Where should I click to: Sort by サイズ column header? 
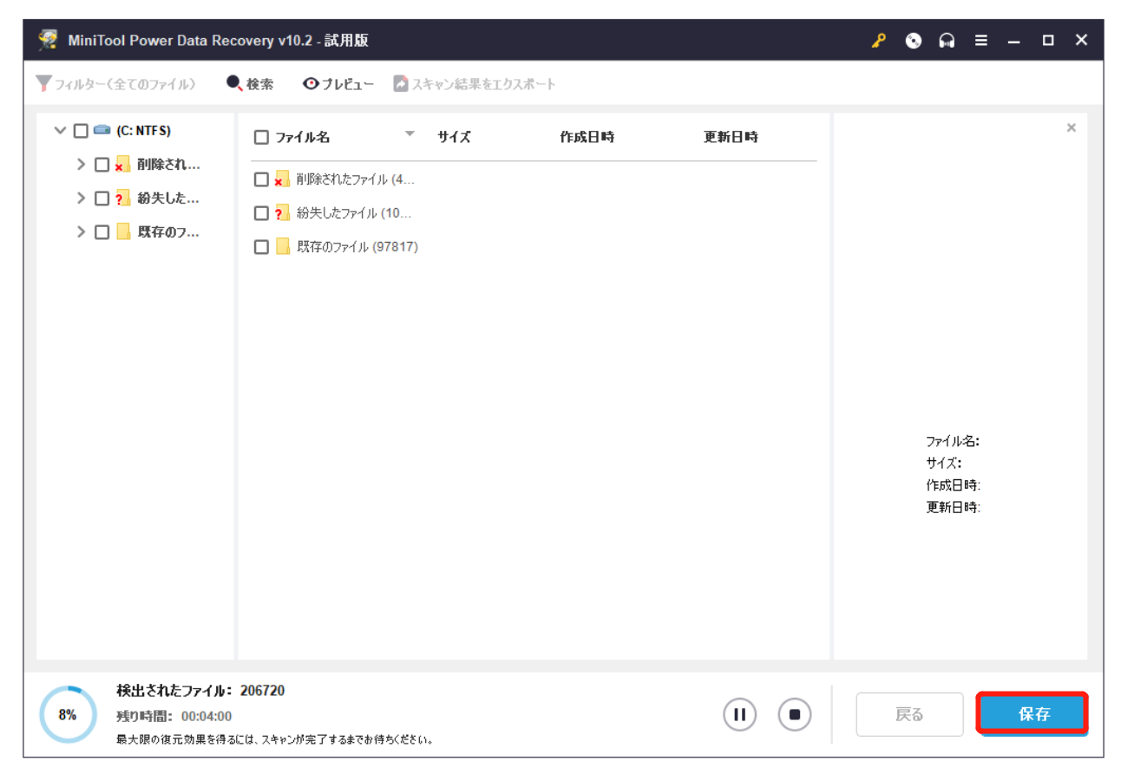tap(454, 137)
